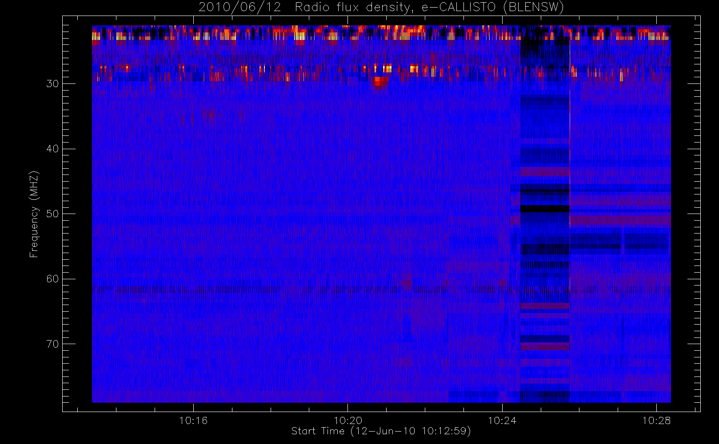
Task: Click the red blob near 30 MHz at 10:20:50
Action: pyautogui.click(x=379, y=83)
